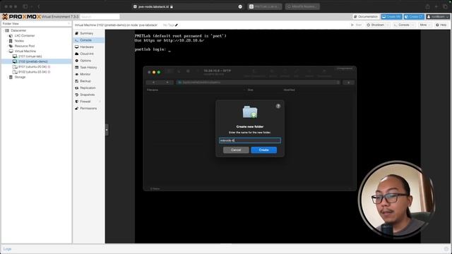The image size is (452, 254).
Task: Open a new browser tab with plus
Action: click(436, 6)
